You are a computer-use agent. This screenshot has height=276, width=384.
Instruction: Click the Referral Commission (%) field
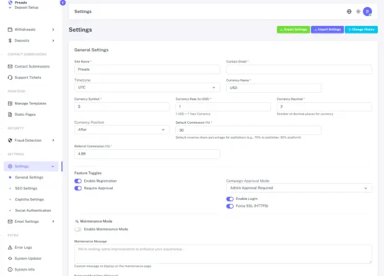pyautogui.click(x=147, y=154)
